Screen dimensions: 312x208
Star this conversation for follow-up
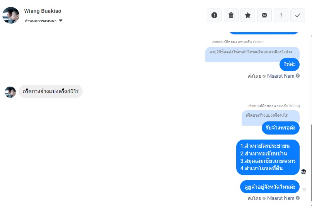pyautogui.click(x=248, y=15)
